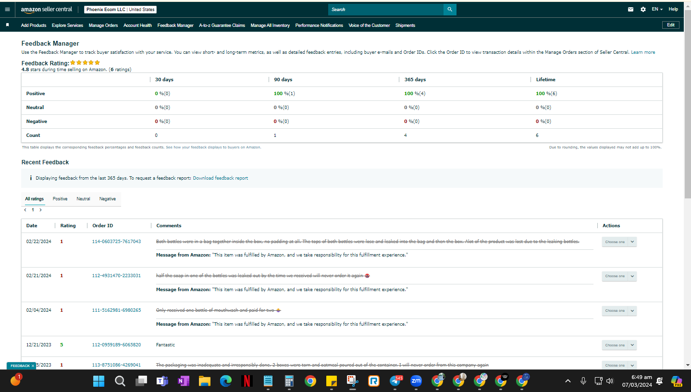Open the hamburger navigation menu

pos(7,9)
